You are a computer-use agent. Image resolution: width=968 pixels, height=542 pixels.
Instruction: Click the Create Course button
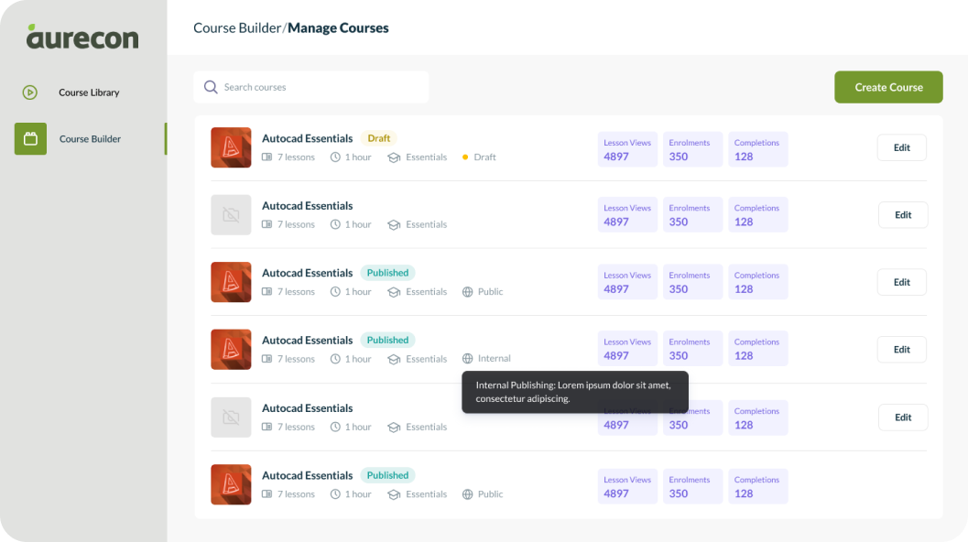pyautogui.click(x=888, y=87)
